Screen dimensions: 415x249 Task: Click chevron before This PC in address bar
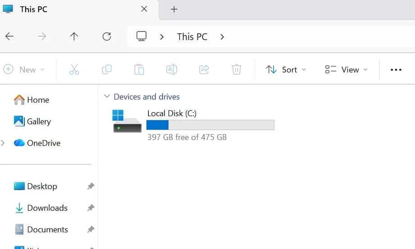(x=162, y=37)
